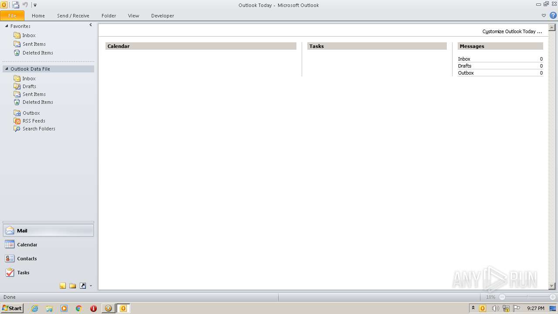Click the volume speaker tray icon
This screenshot has width=558, height=314.
click(495, 308)
